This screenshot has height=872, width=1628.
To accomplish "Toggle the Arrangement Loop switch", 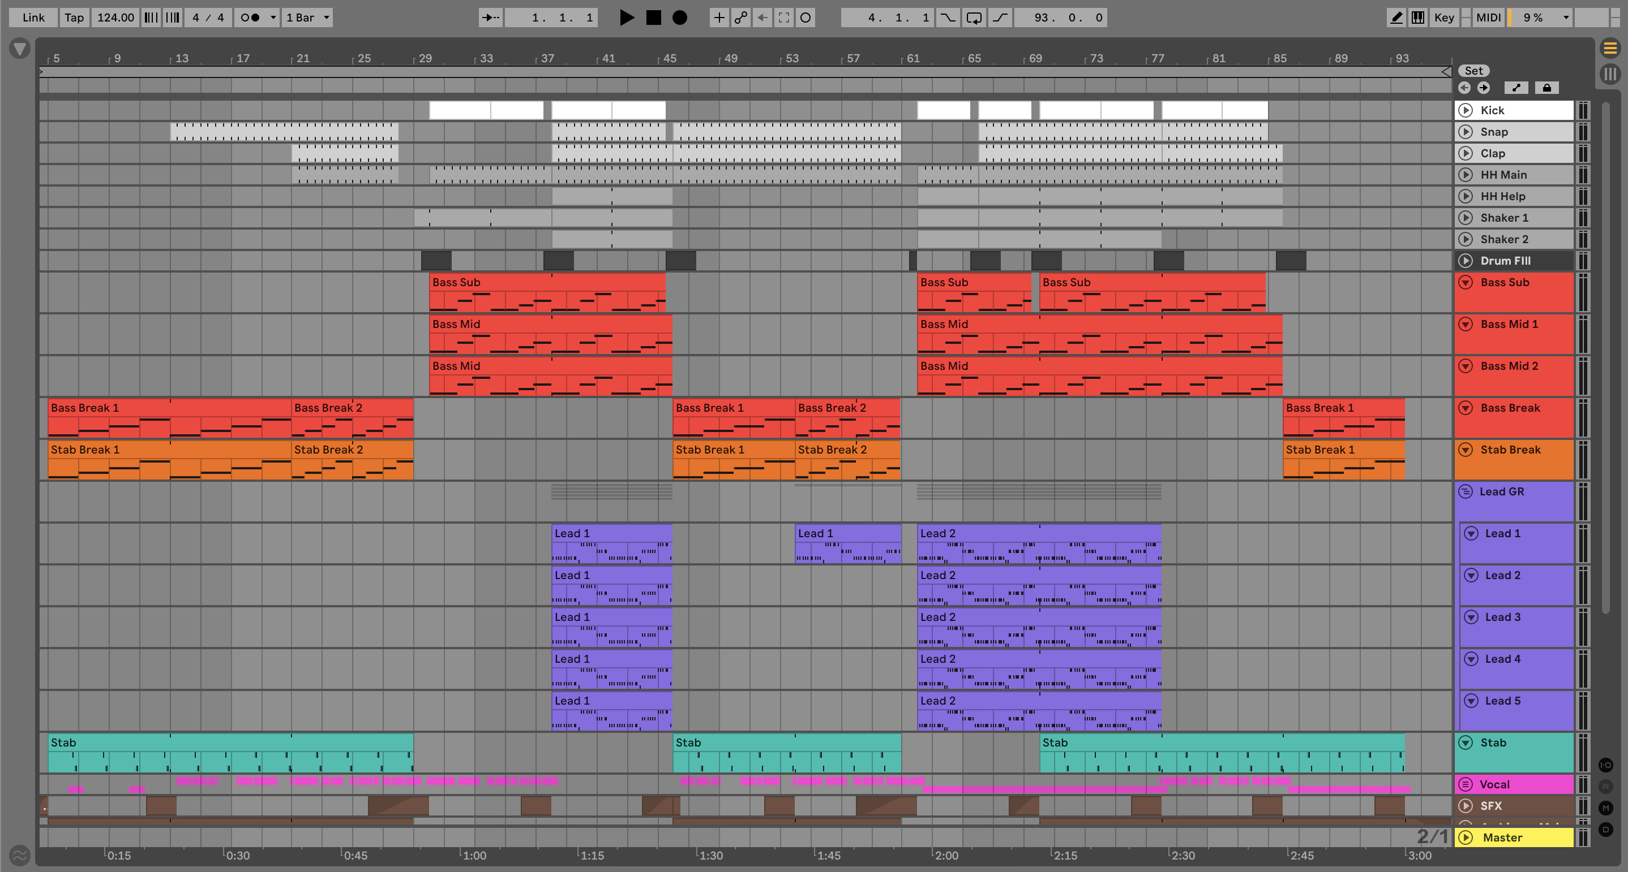I will [x=974, y=18].
